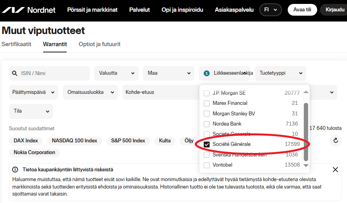Screen dimensions: 347x203
Task: Select Nordea Bank checkbox
Action: click(x=206, y=124)
